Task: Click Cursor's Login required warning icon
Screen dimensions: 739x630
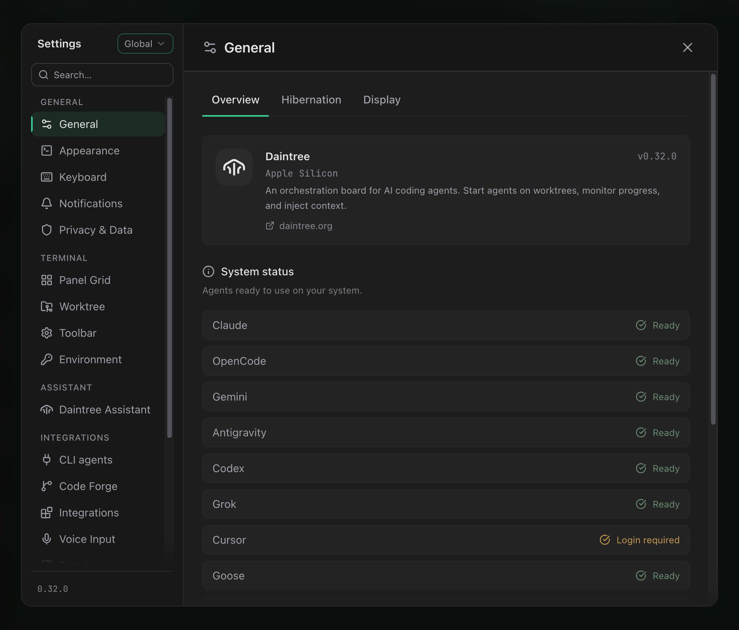Action: pyautogui.click(x=605, y=540)
